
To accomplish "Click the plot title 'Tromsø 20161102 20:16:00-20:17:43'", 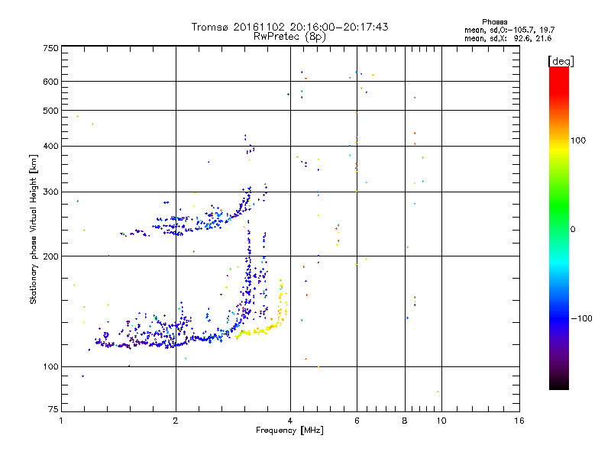I will pyautogui.click(x=289, y=27).
